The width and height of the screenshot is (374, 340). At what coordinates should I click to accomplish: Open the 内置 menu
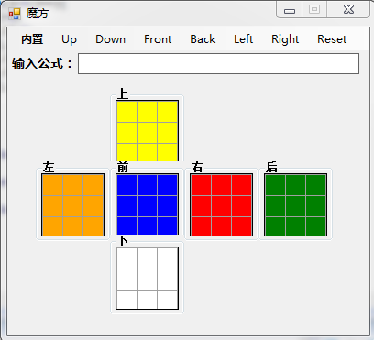pyautogui.click(x=32, y=39)
